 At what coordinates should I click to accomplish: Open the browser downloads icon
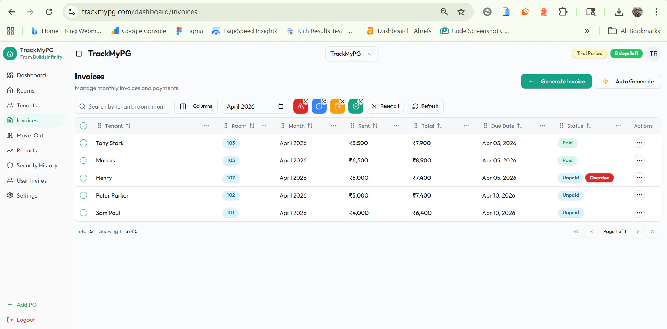(x=619, y=12)
